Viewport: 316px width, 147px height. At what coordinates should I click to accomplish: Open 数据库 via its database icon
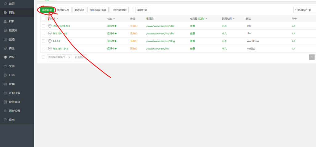[x=5, y=30]
